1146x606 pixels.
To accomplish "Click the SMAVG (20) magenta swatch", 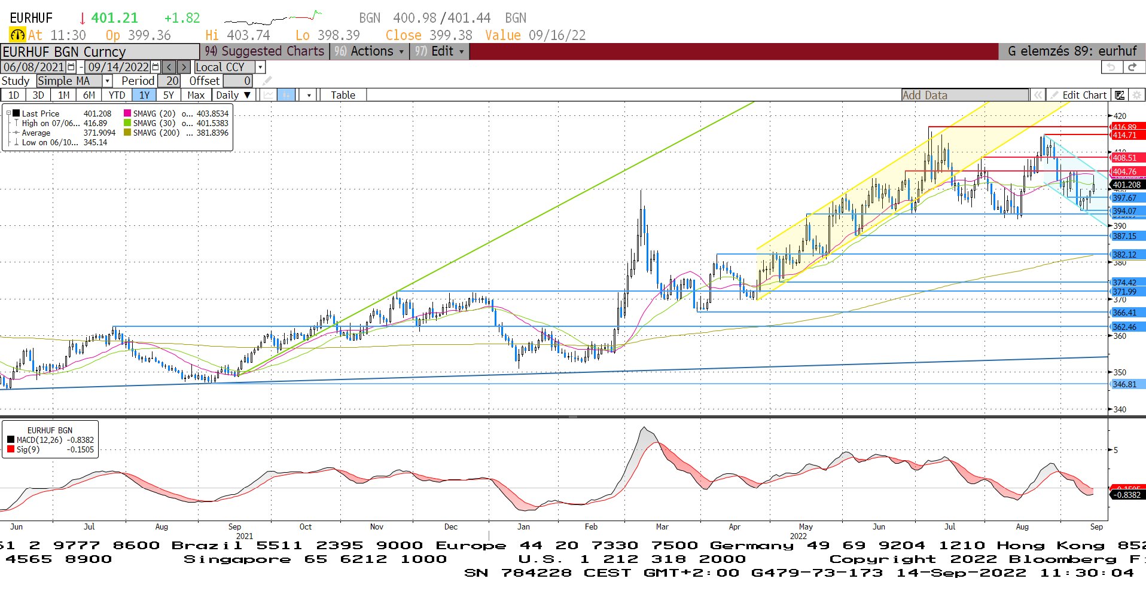I will tap(127, 113).
